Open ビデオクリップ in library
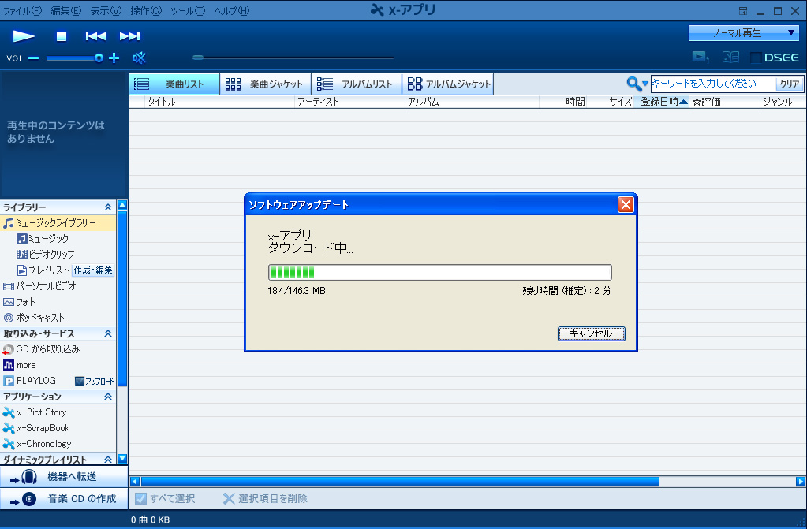The height and width of the screenshot is (529, 807). click(x=45, y=254)
